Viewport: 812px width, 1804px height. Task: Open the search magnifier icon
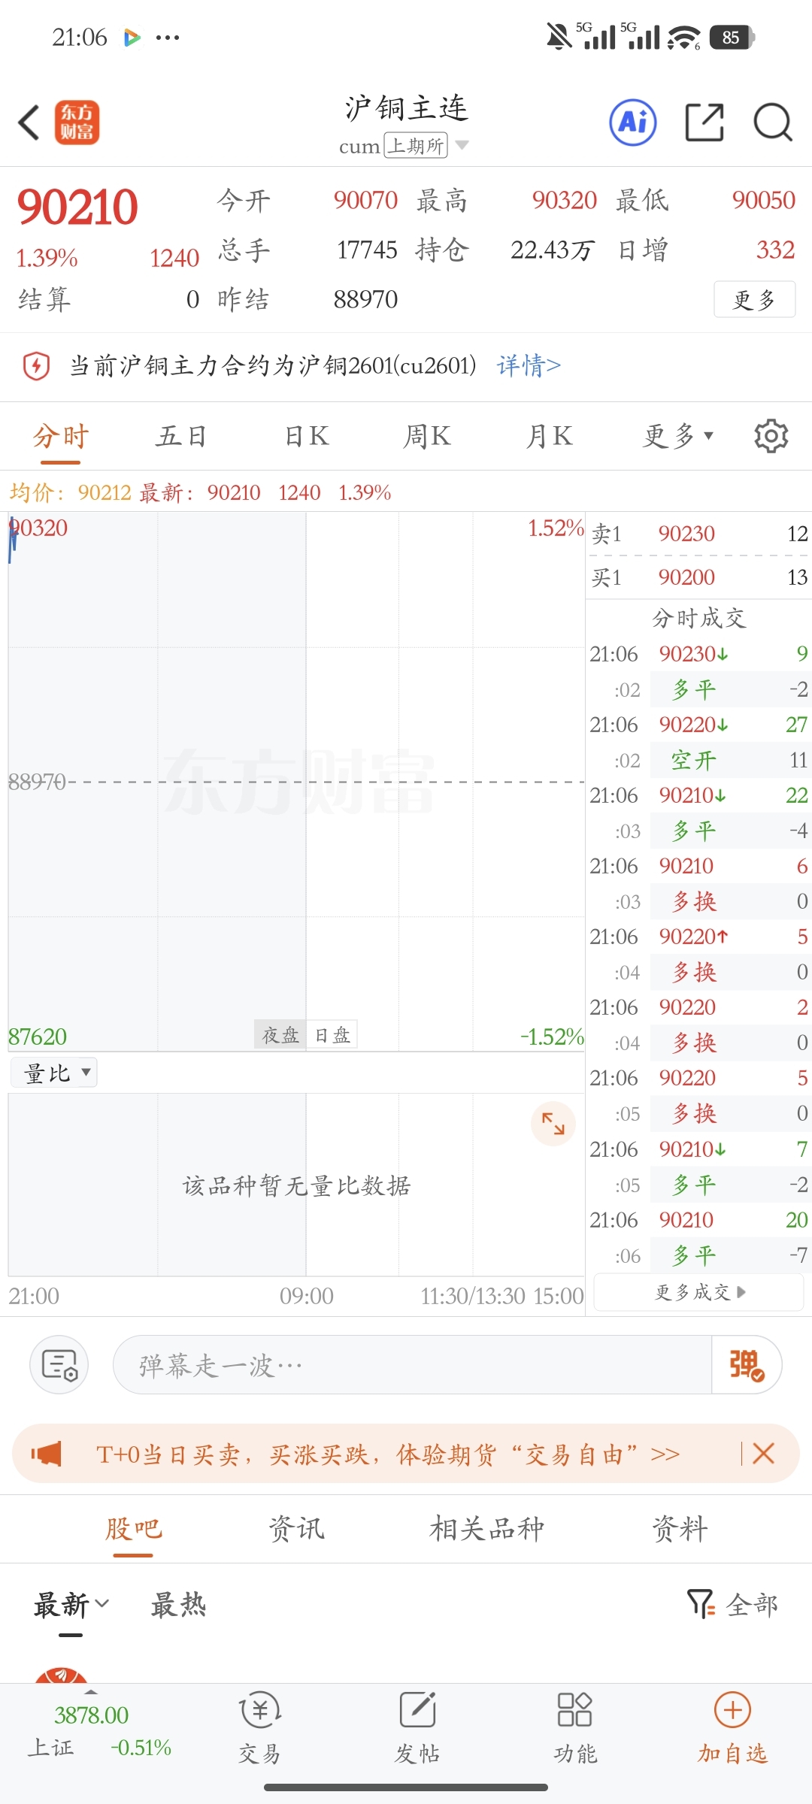coord(773,123)
